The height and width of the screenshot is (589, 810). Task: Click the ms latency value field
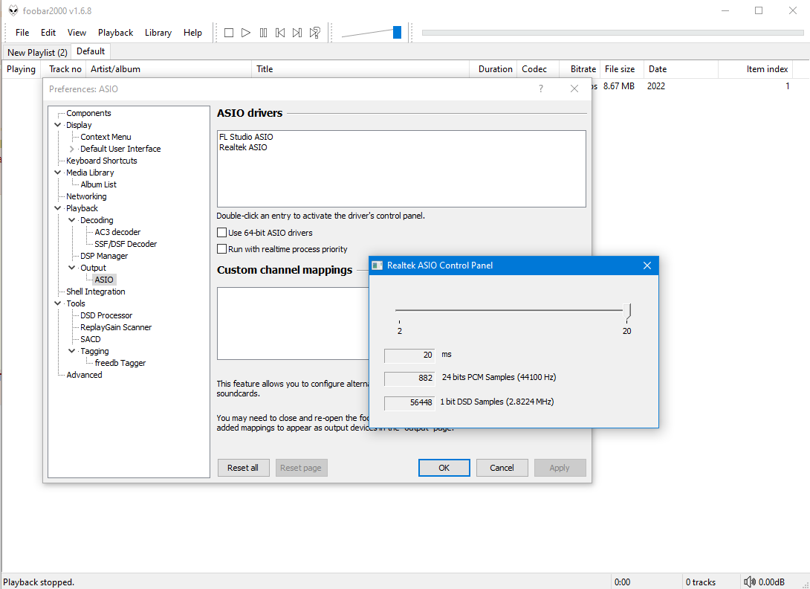(x=409, y=355)
